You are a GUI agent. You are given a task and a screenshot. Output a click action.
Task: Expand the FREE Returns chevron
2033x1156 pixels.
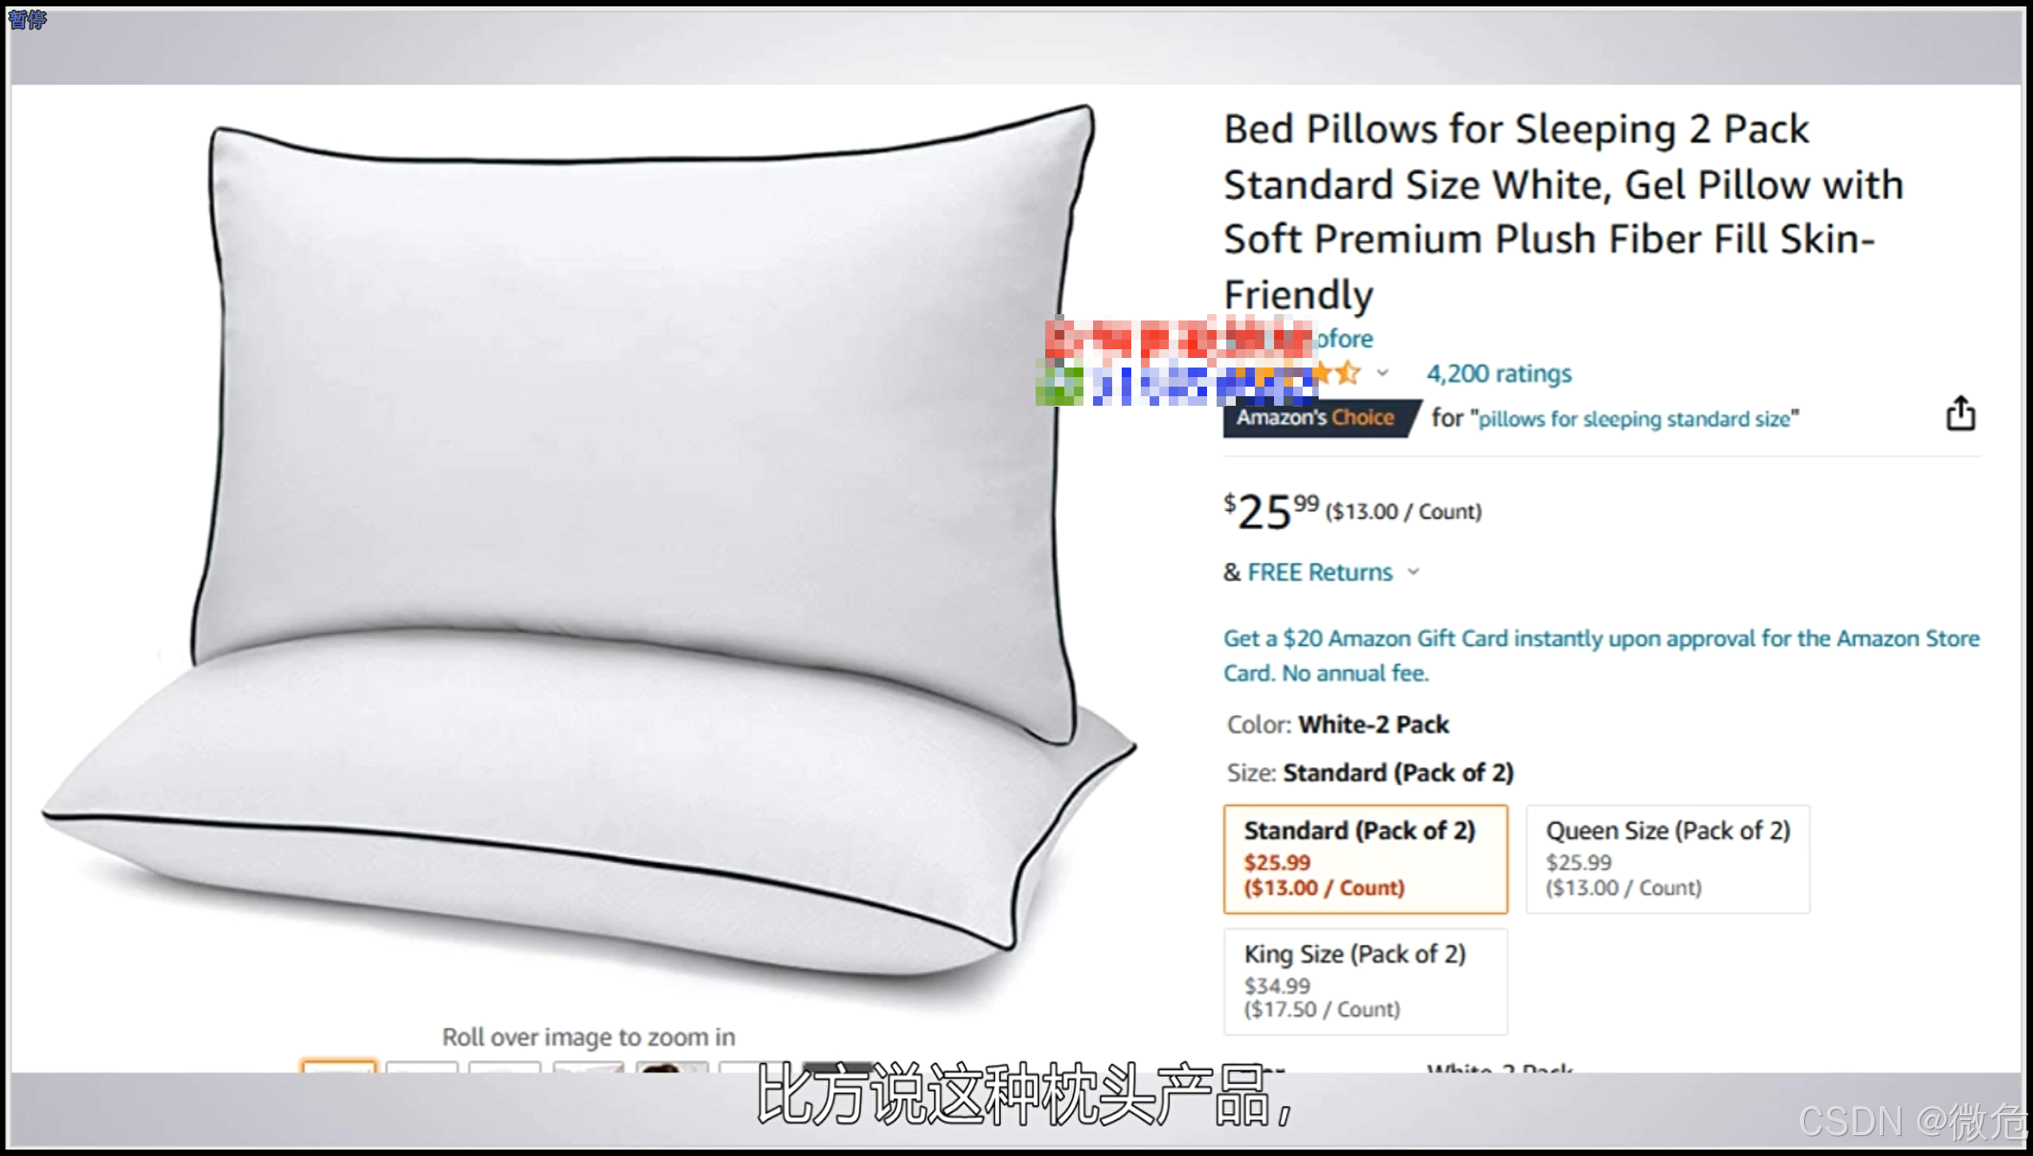pyautogui.click(x=1414, y=571)
